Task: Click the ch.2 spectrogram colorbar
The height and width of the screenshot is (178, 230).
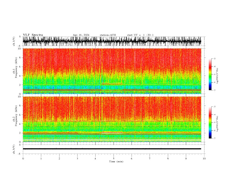Action: (x=210, y=122)
